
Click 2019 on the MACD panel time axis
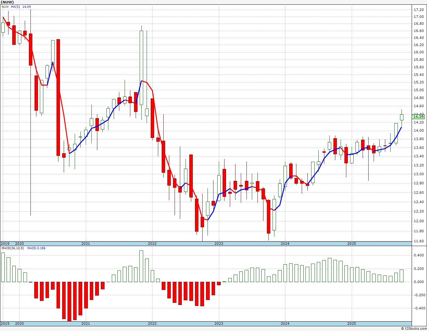click(x=5, y=323)
